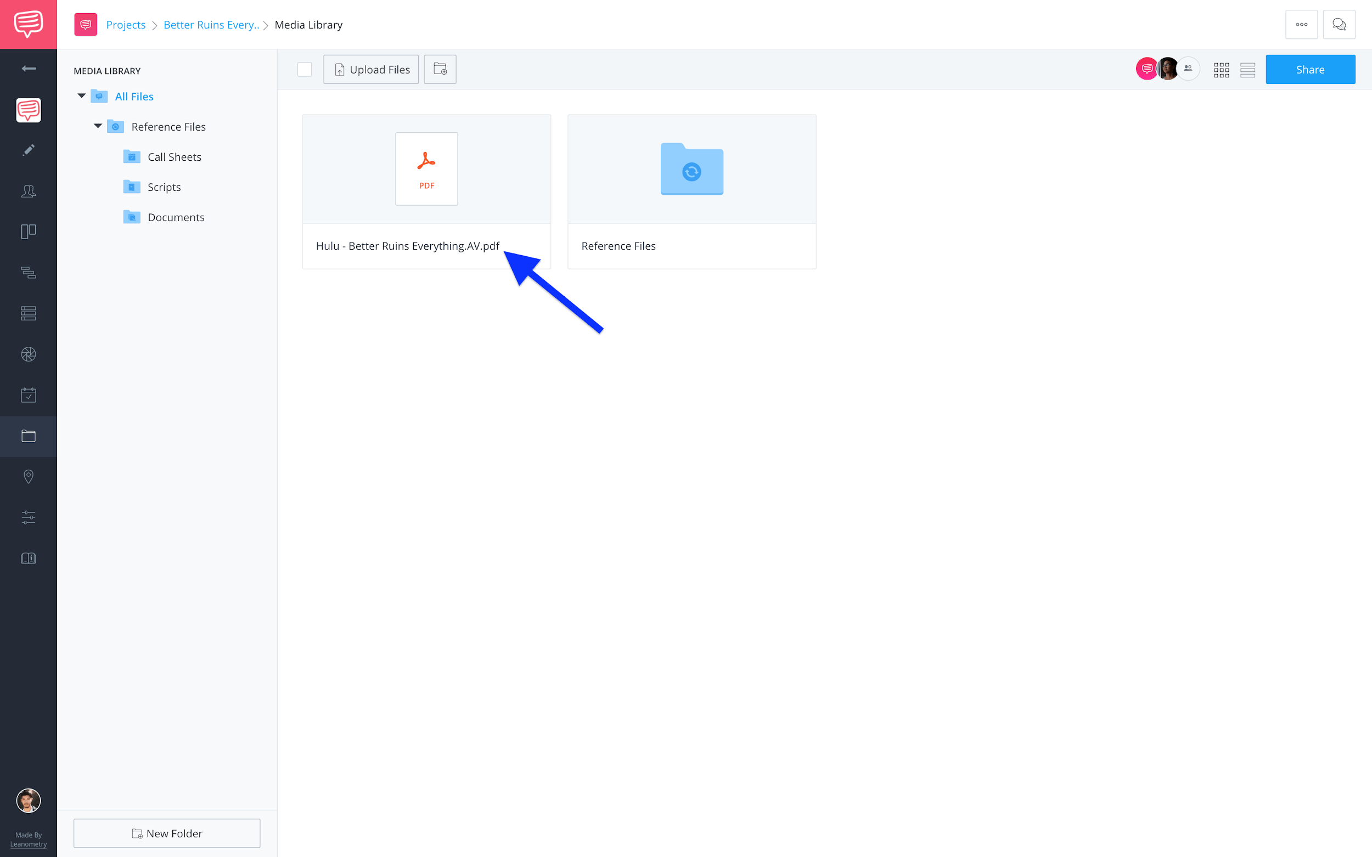
Task: Click the pencil/edit tool icon
Action: click(27, 150)
